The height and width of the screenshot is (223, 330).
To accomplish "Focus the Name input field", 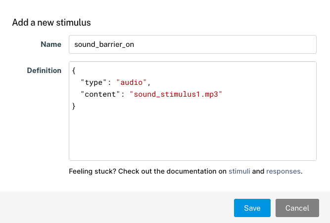I will 192,44.
